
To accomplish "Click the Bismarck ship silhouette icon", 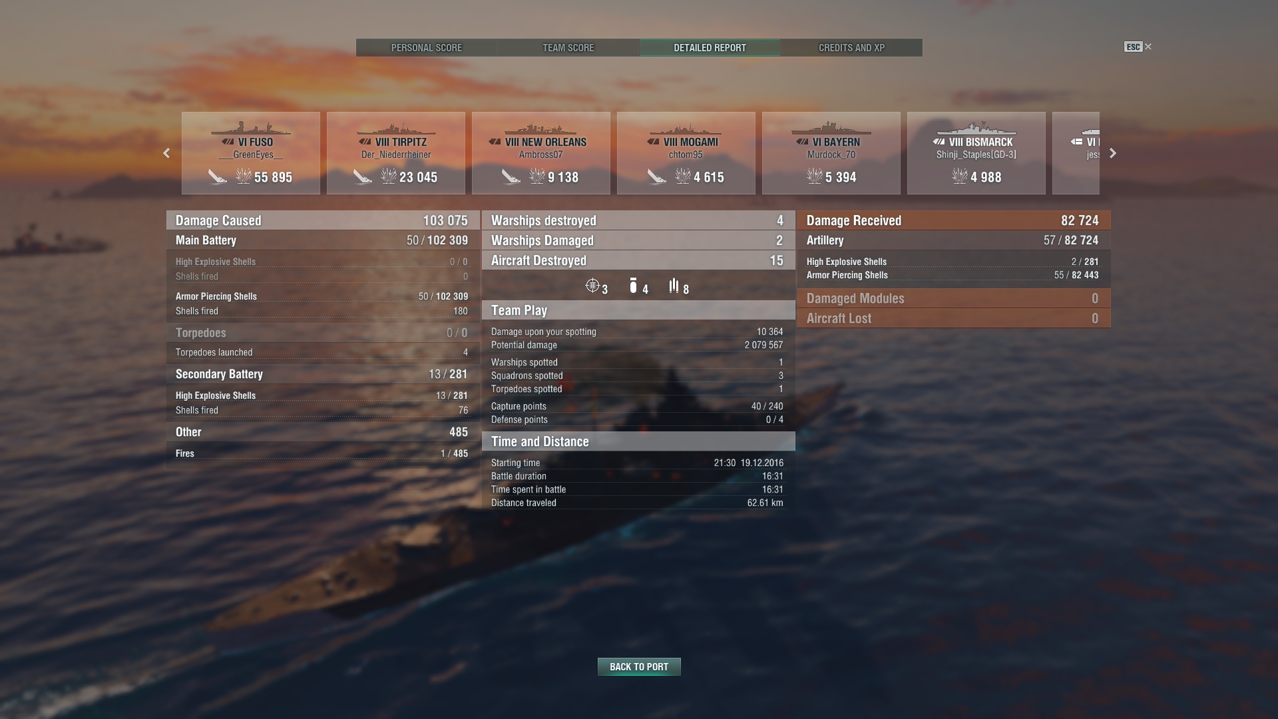I will (976, 128).
